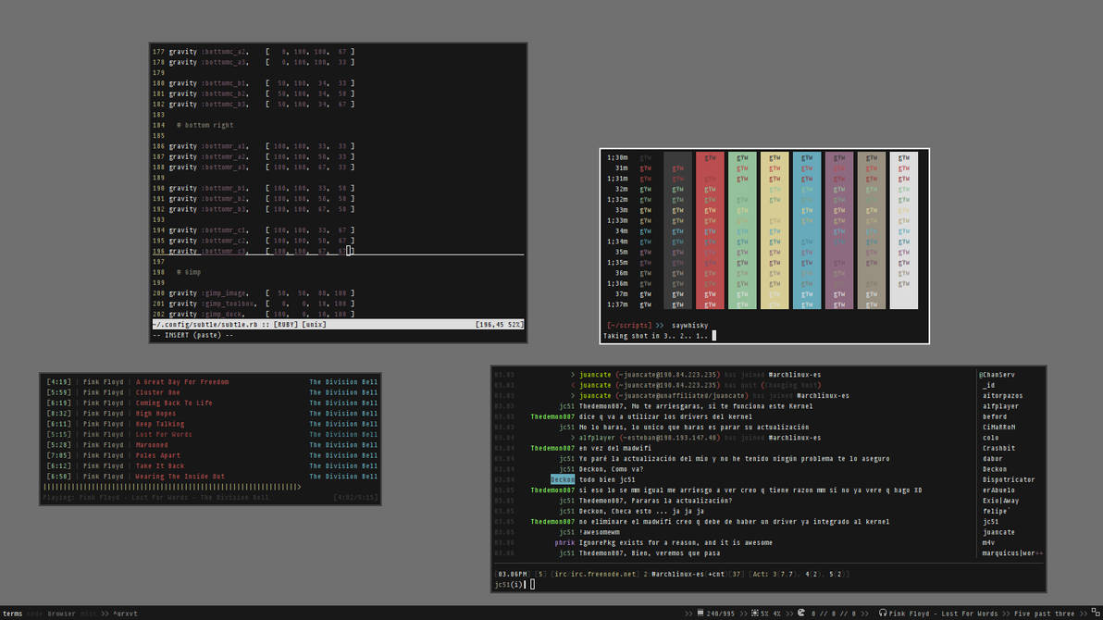The width and height of the screenshot is (1103, 620).
Task: Select 'Cluster One' track in playlist
Action: 157,392
